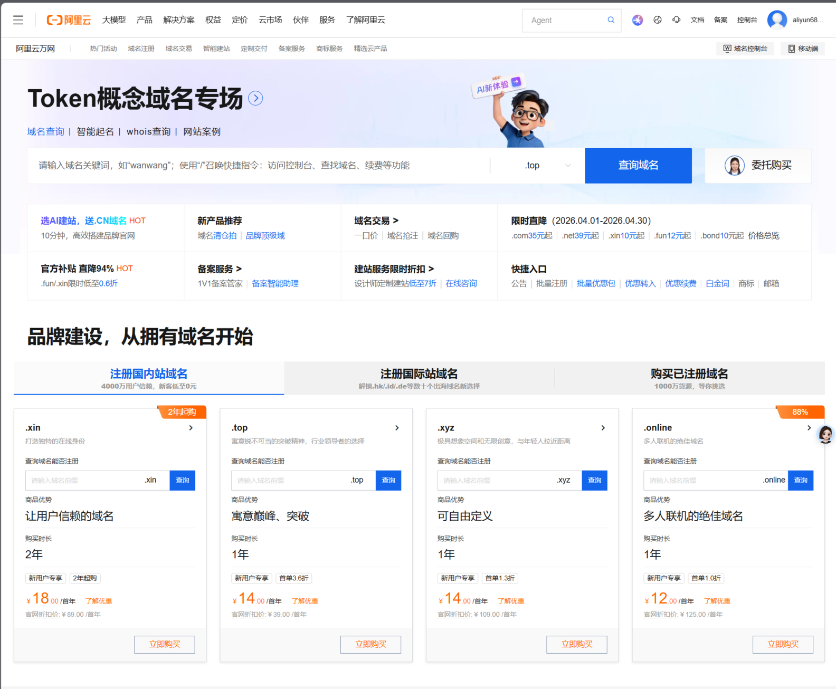Click 立即购买 on the .online card
The height and width of the screenshot is (689, 836).
783,644
